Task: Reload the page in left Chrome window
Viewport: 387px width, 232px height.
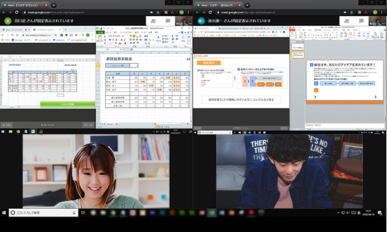Action: (x=17, y=12)
